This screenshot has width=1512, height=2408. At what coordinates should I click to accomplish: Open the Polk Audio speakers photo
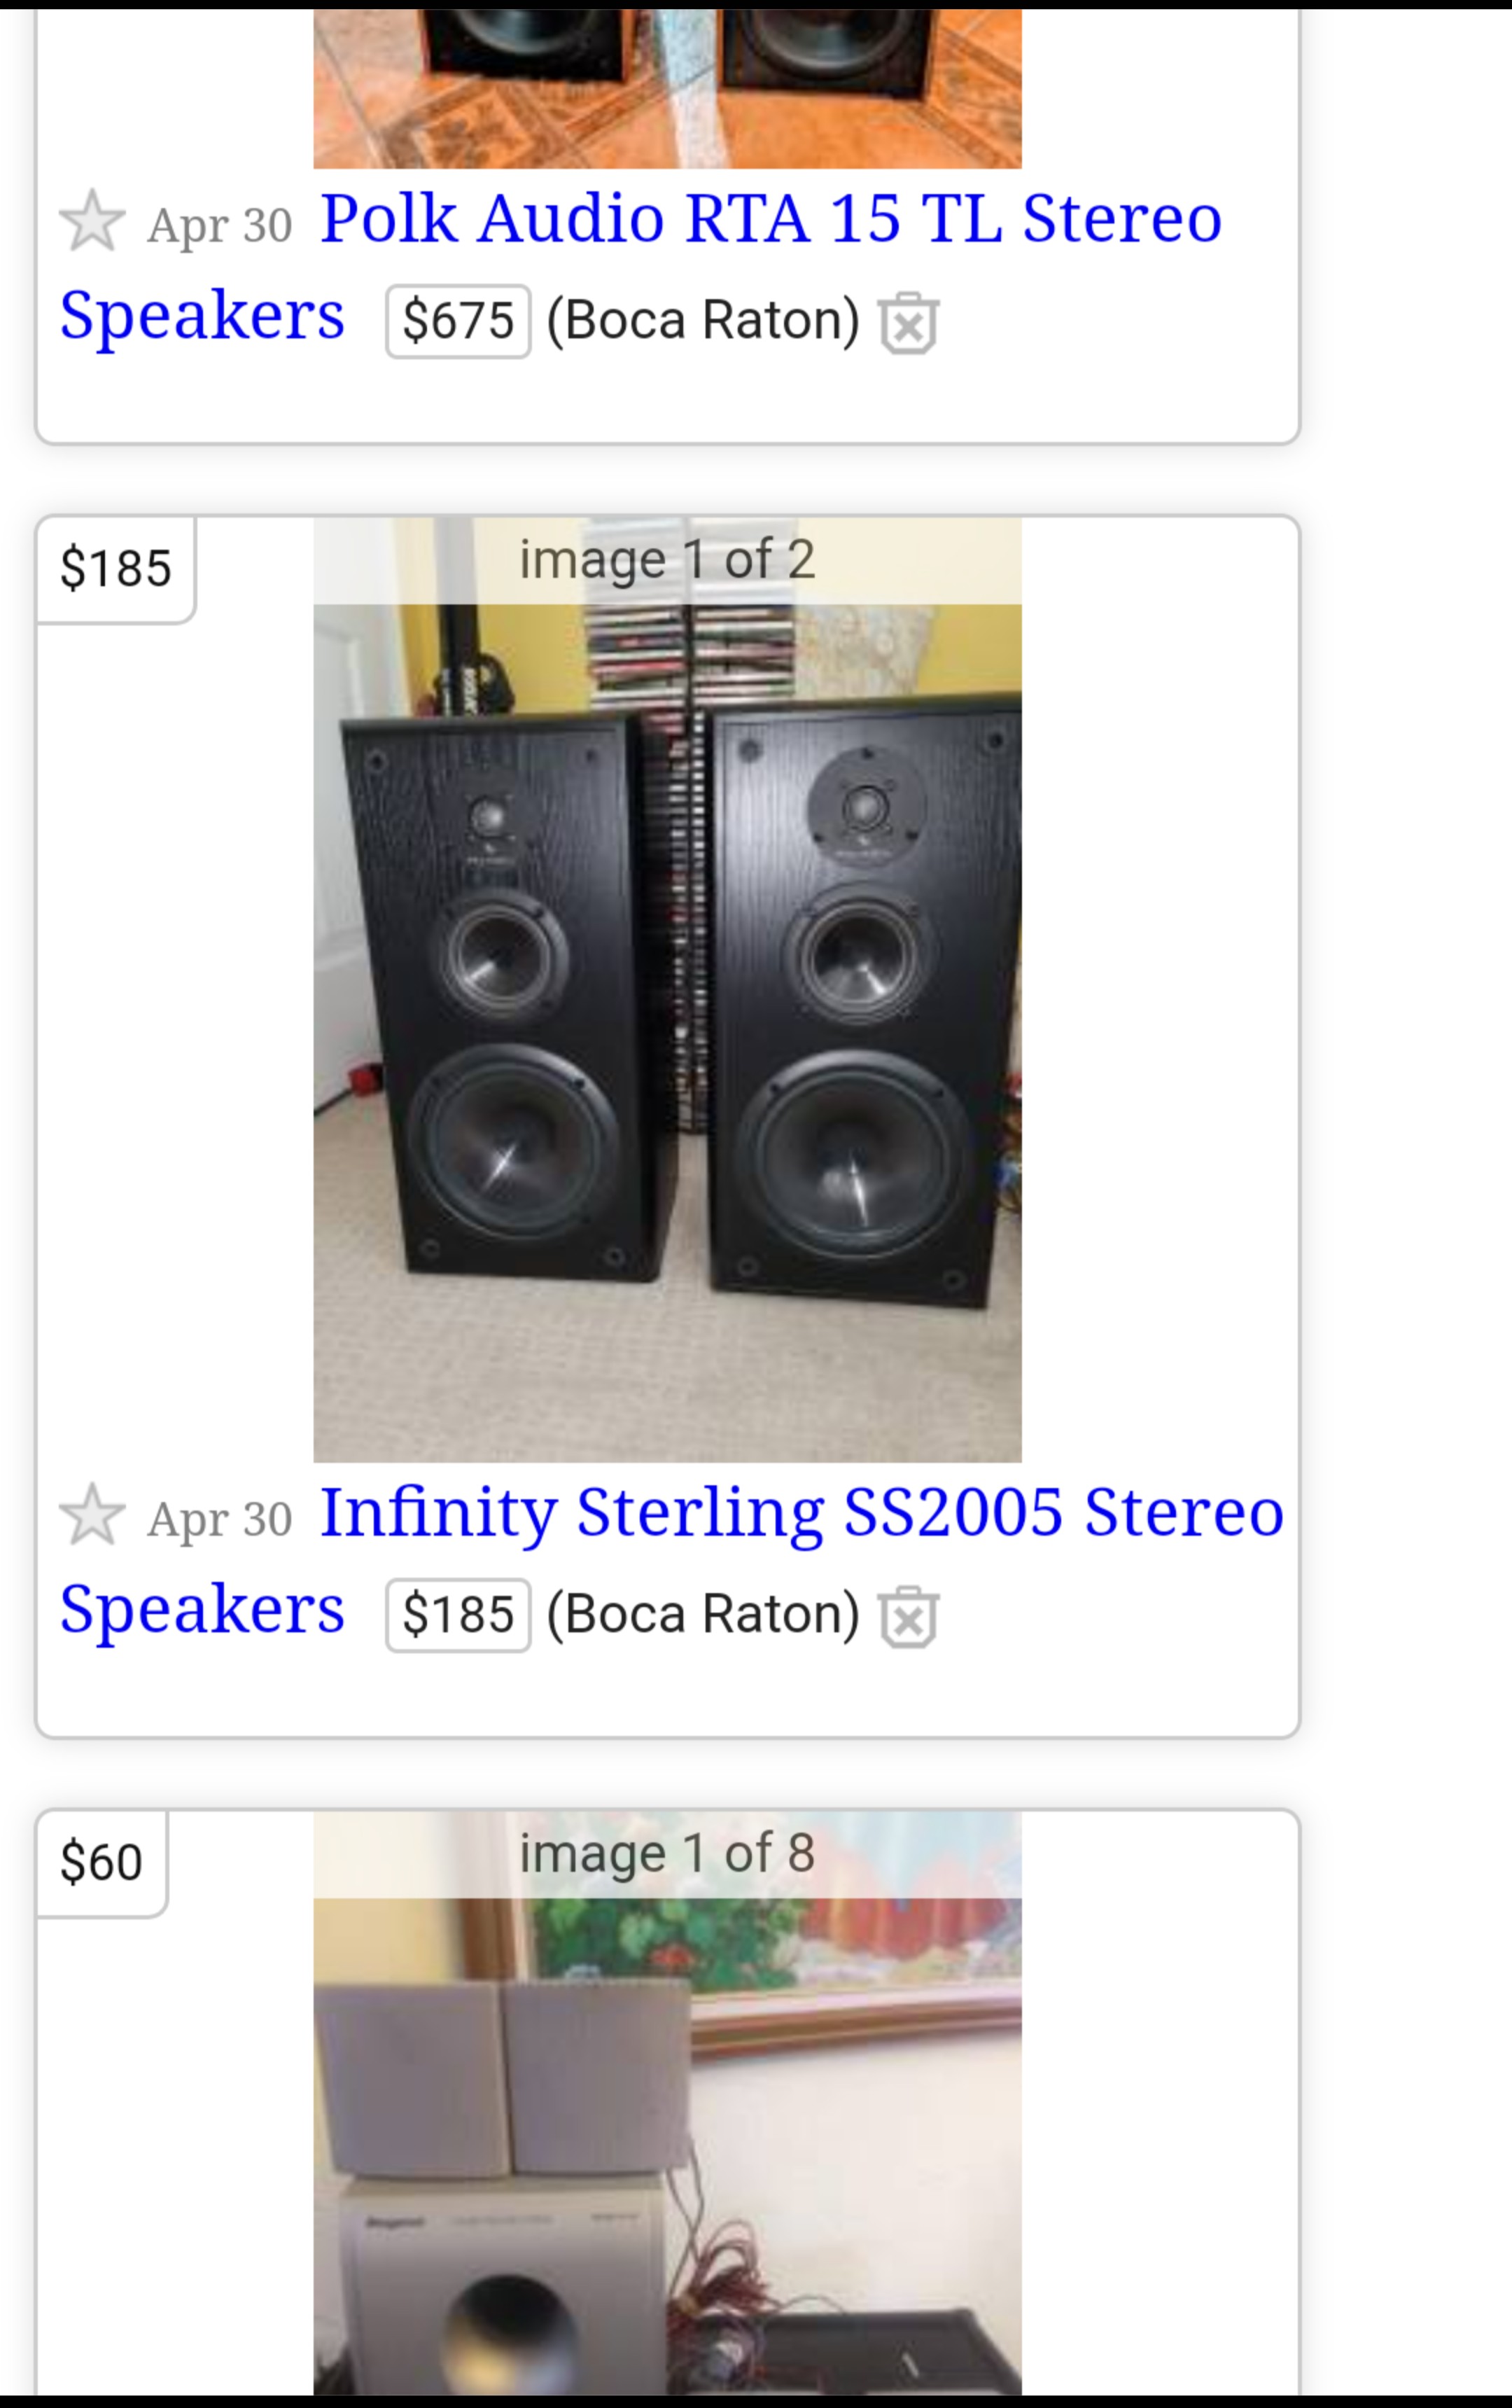pos(667,85)
